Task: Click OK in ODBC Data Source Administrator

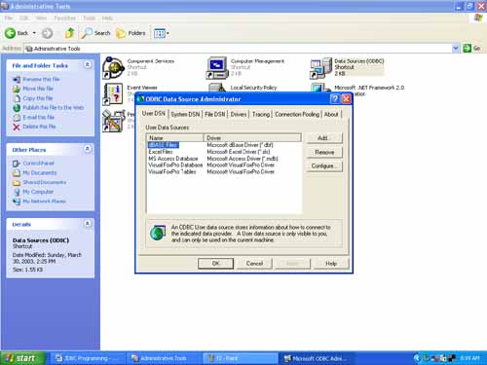Action: coord(215,264)
